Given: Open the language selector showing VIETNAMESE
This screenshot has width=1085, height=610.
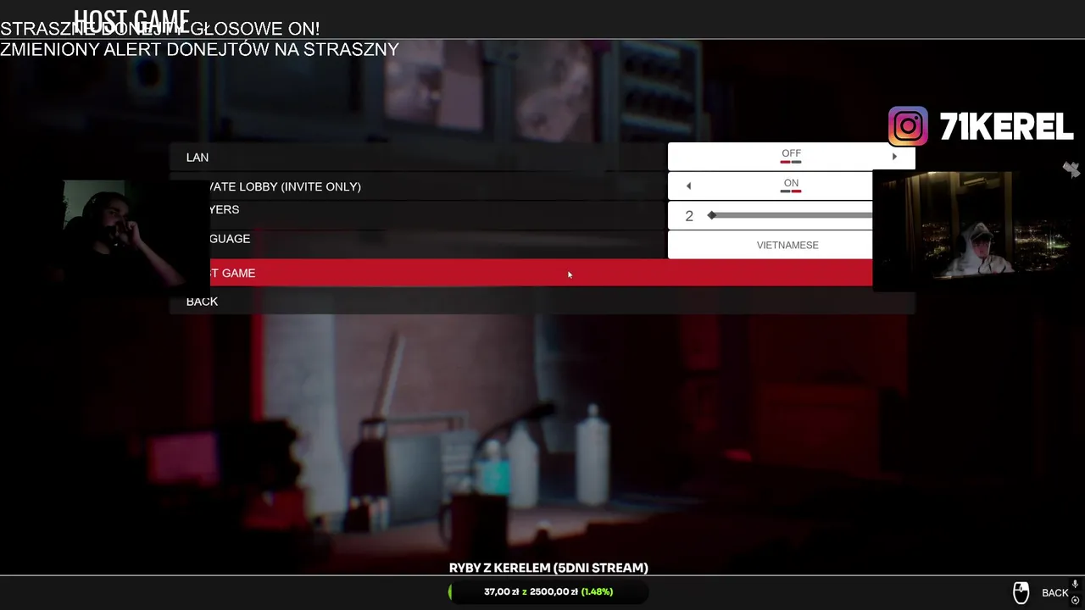Looking at the screenshot, I should point(787,245).
